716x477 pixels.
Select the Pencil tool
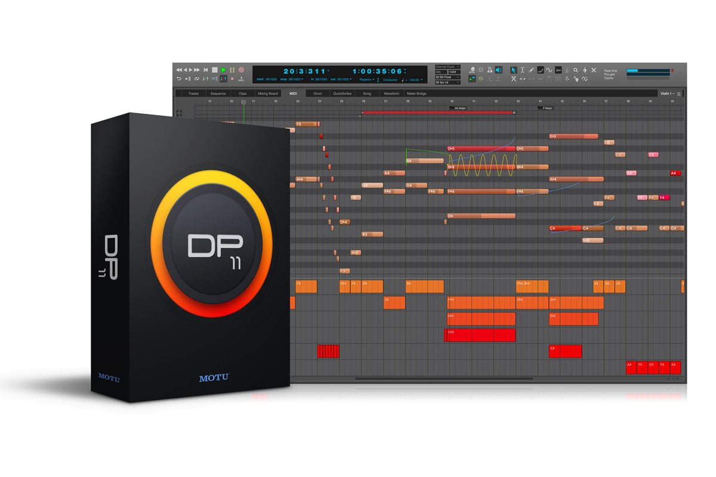click(x=531, y=70)
